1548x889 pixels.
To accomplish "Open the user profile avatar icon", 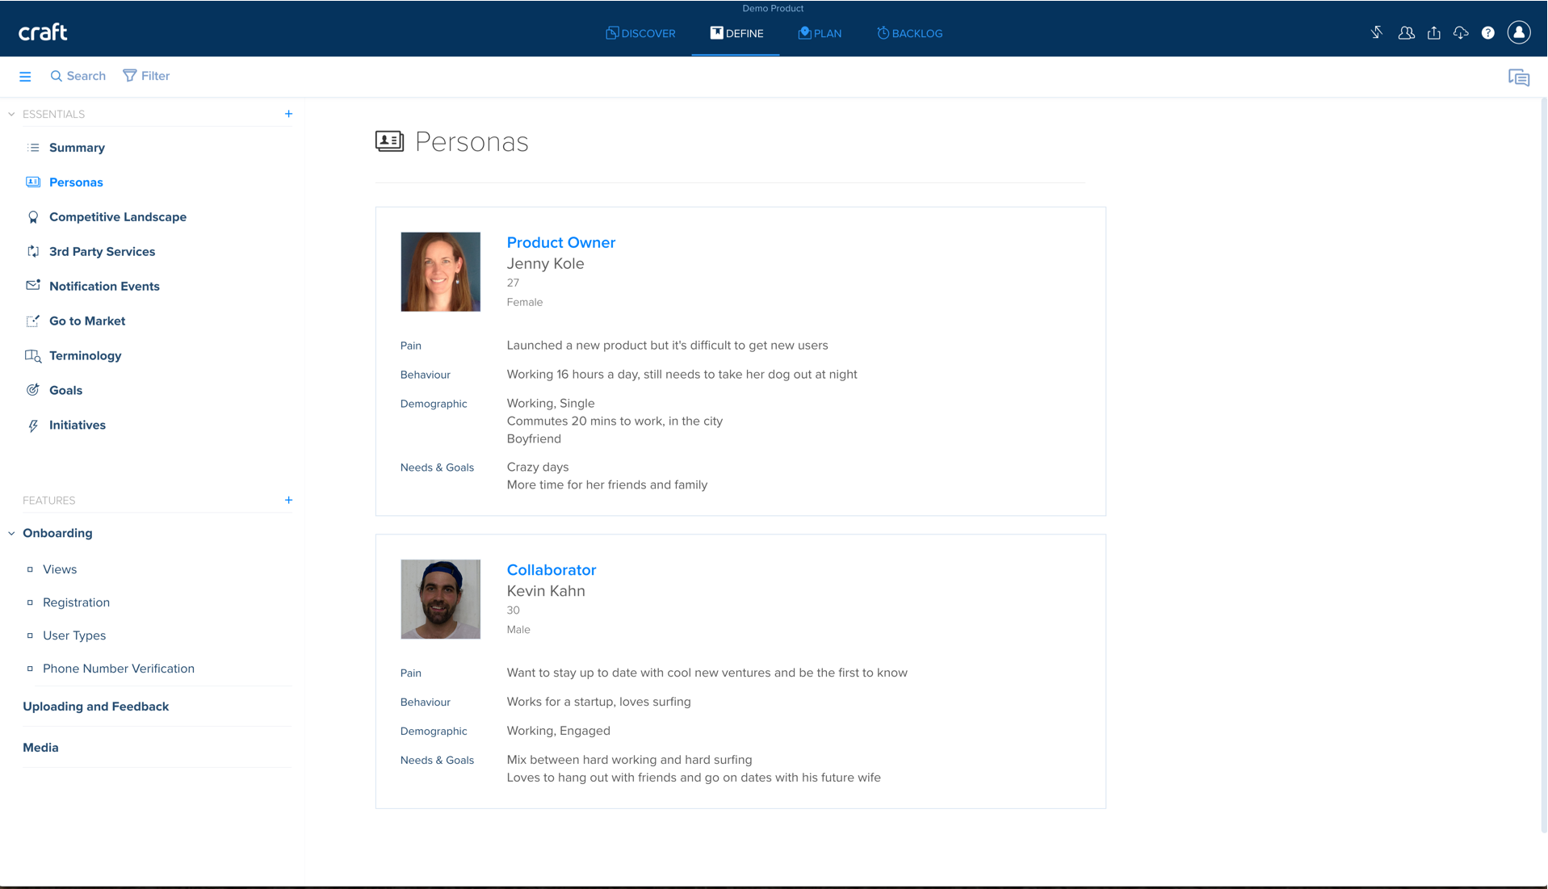I will point(1519,33).
